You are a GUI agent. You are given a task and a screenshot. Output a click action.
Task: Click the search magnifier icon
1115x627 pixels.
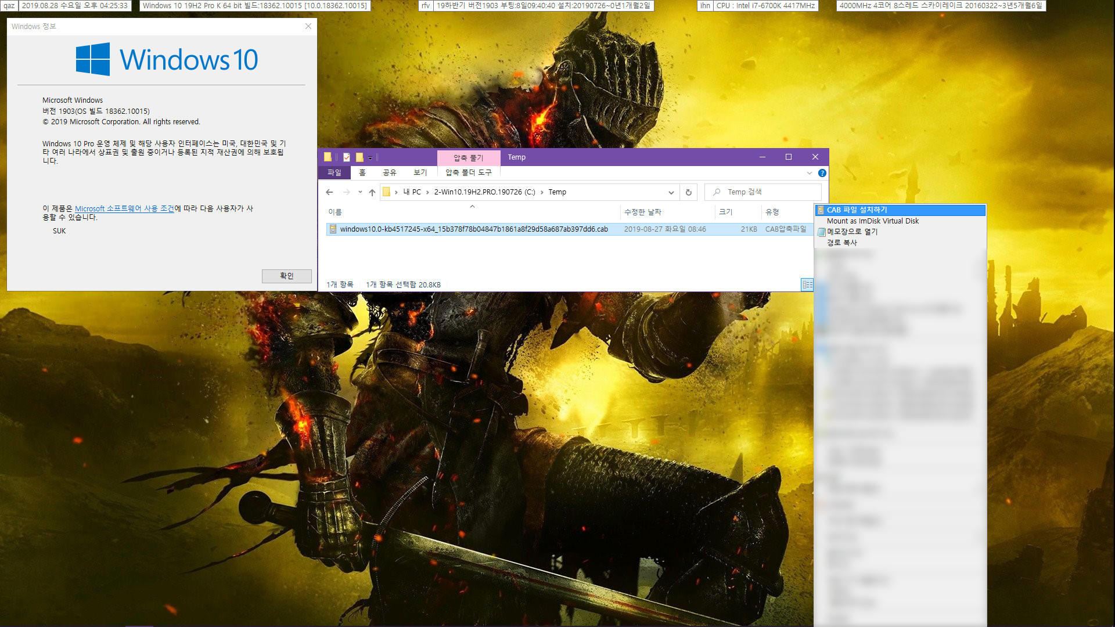[x=717, y=192]
